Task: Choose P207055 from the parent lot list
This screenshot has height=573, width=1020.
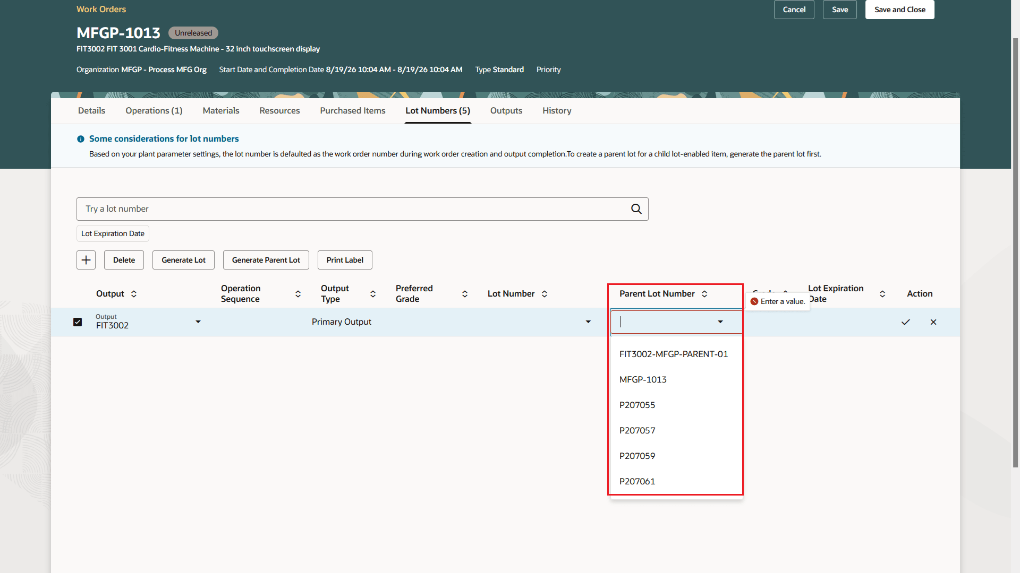Action: pyautogui.click(x=676, y=405)
